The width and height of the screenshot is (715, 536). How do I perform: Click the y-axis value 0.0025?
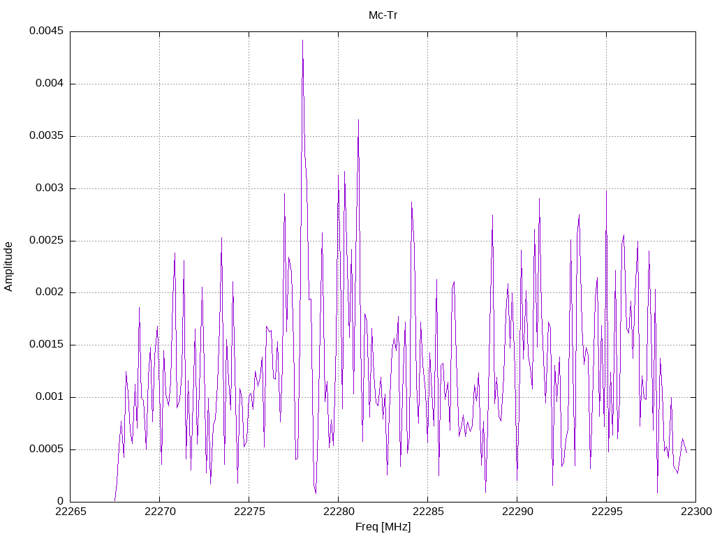(x=47, y=240)
